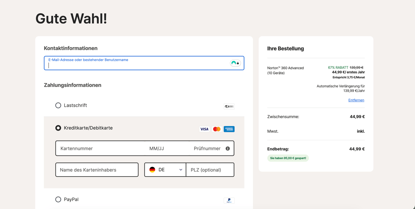Click the Name des Karteninhabers field
This screenshot has height=209, width=415.
pos(97,170)
